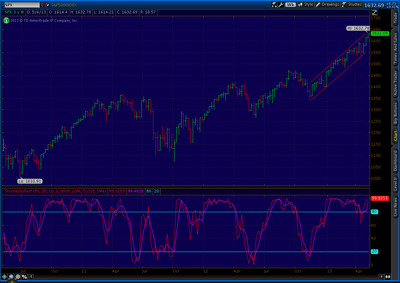
Task: Switch to Times And Sales tab
Action: click(395, 48)
